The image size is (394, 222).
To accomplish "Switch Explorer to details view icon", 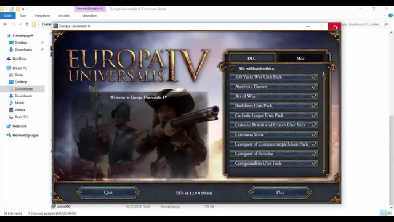I will point(383,213).
